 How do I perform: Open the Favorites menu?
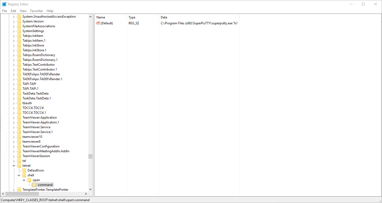(x=36, y=11)
